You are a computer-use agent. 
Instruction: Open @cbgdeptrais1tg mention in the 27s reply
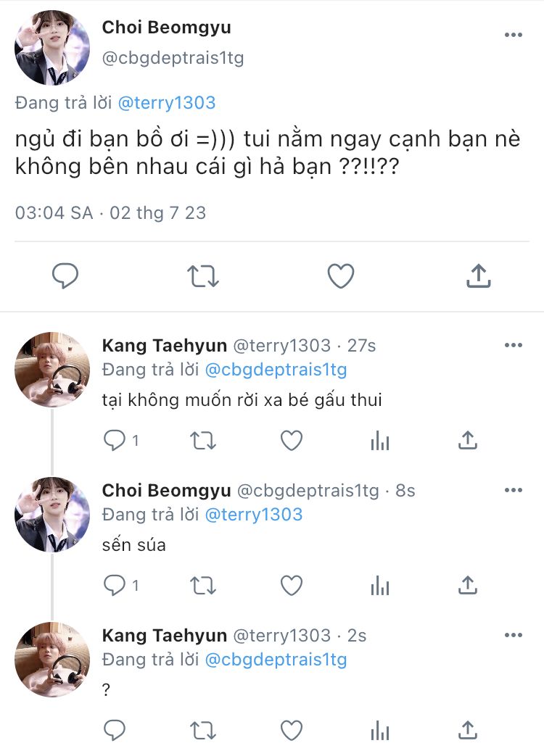(x=276, y=370)
